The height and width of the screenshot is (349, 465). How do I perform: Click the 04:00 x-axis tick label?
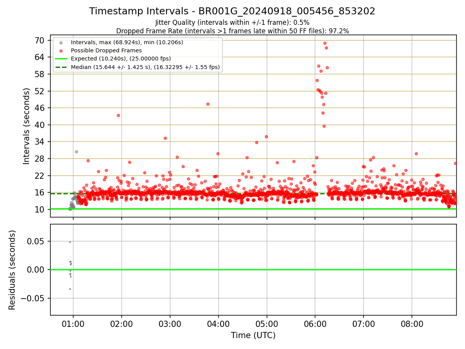click(219, 323)
